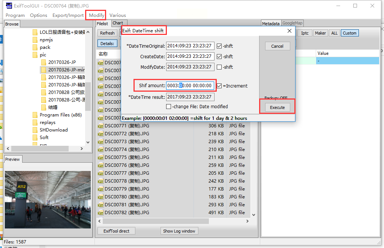The height and width of the screenshot is (248, 384).
Task: Select the 20170326-JP folder icon
Action: 43,62
